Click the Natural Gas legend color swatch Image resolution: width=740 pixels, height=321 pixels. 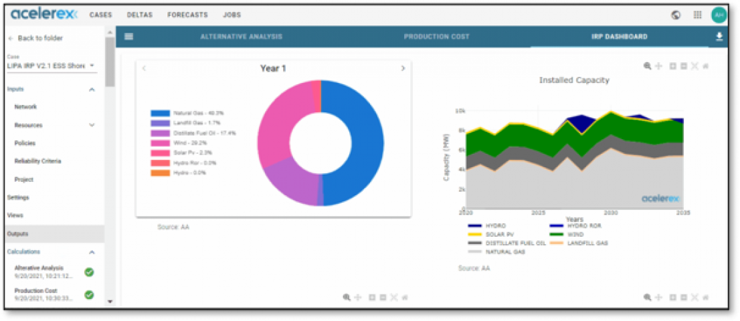click(160, 114)
